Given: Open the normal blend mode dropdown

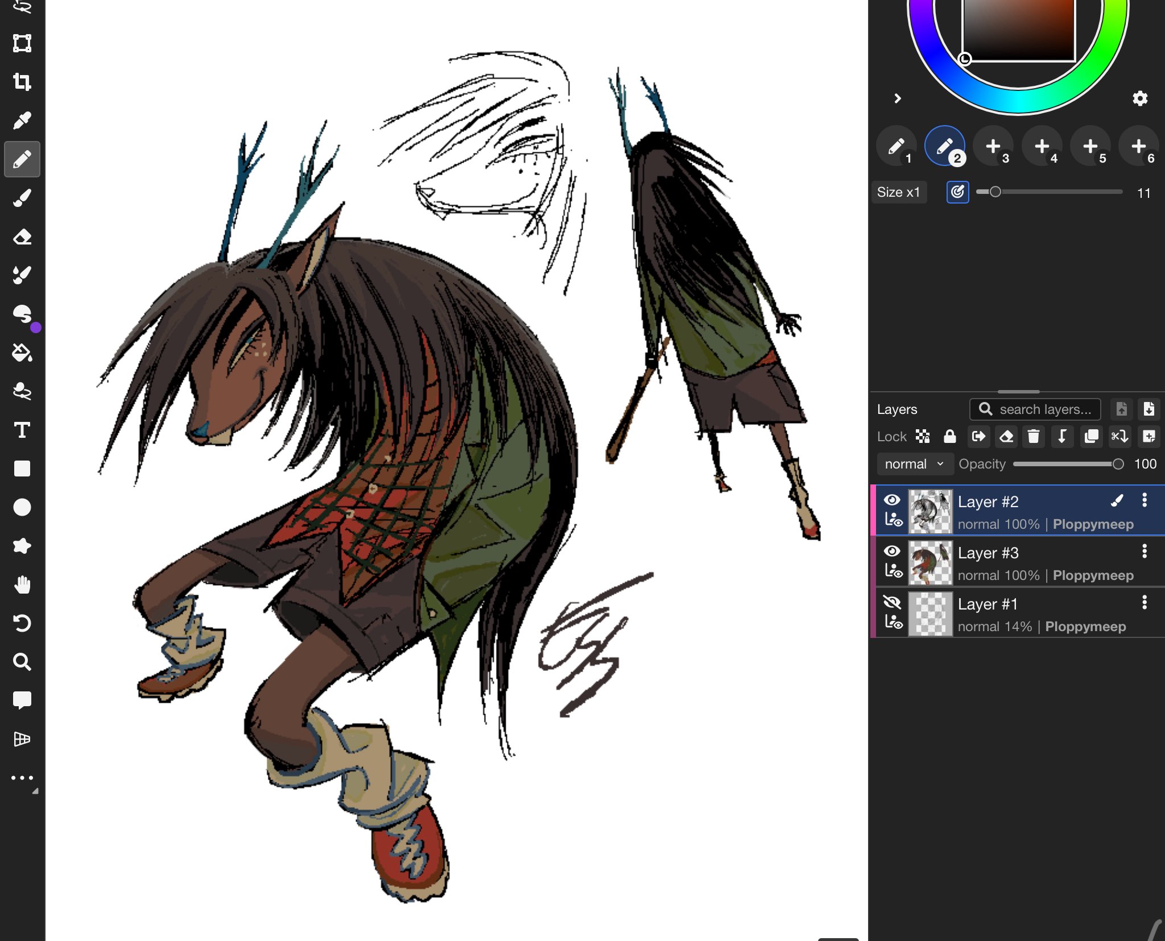Looking at the screenshot, I should (x=914, y=464).
